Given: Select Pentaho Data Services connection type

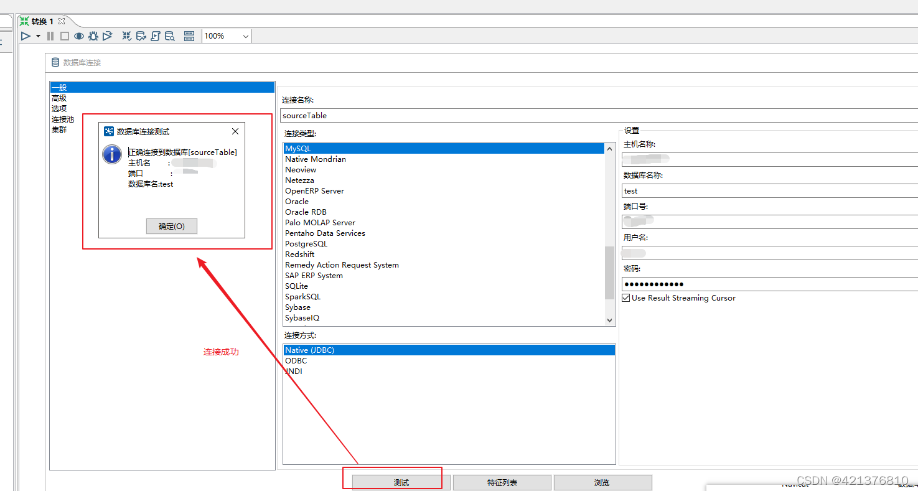Looking at the screenshot, I should 325,233.
